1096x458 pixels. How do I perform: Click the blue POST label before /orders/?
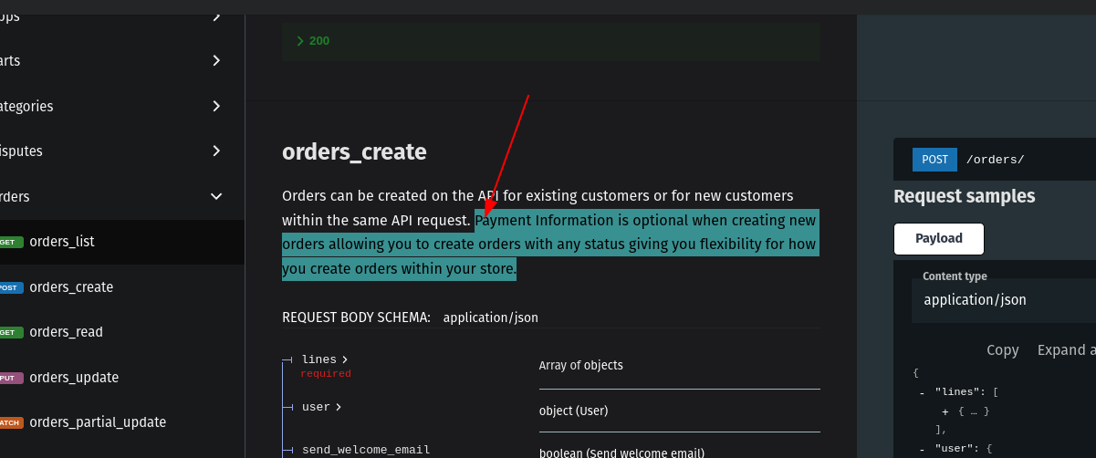934,160
